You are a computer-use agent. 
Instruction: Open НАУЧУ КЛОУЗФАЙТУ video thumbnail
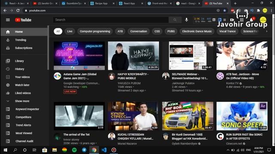[x=134, y=56]
